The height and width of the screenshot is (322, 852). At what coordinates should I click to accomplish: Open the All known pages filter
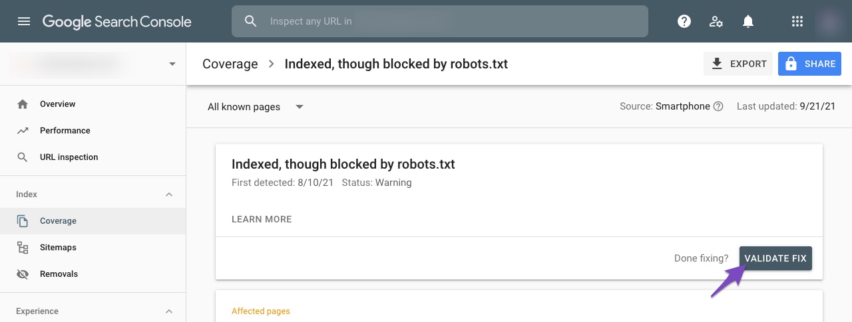point(256,107)
